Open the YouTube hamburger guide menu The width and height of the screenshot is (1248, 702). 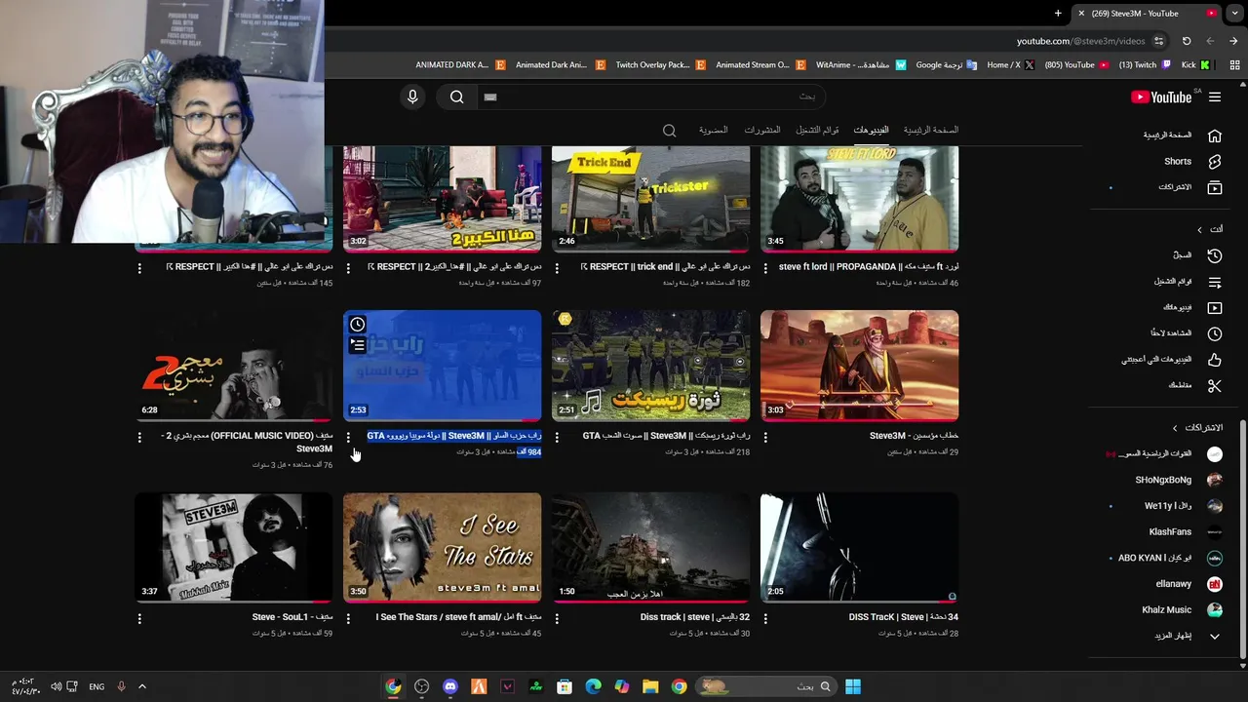pos(1214,97)
